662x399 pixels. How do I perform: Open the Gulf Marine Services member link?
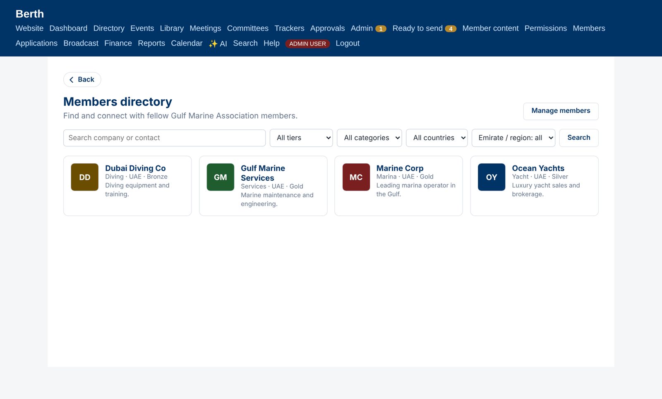[263, 173]
